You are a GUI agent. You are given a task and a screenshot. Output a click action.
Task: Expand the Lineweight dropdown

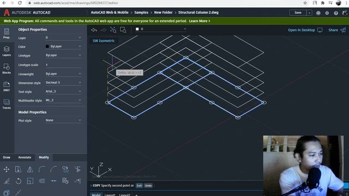point(63,74)
